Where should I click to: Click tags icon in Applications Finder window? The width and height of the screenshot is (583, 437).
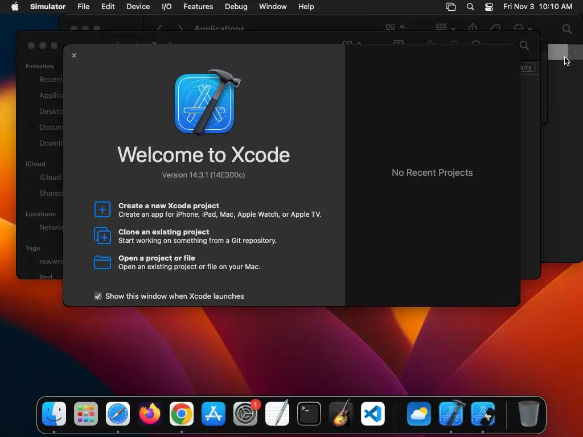(x=495, y=28)
